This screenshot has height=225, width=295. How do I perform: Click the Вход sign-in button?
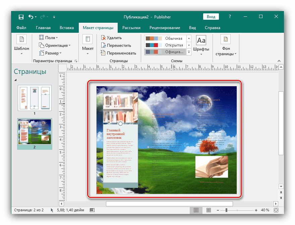(211, 17)
